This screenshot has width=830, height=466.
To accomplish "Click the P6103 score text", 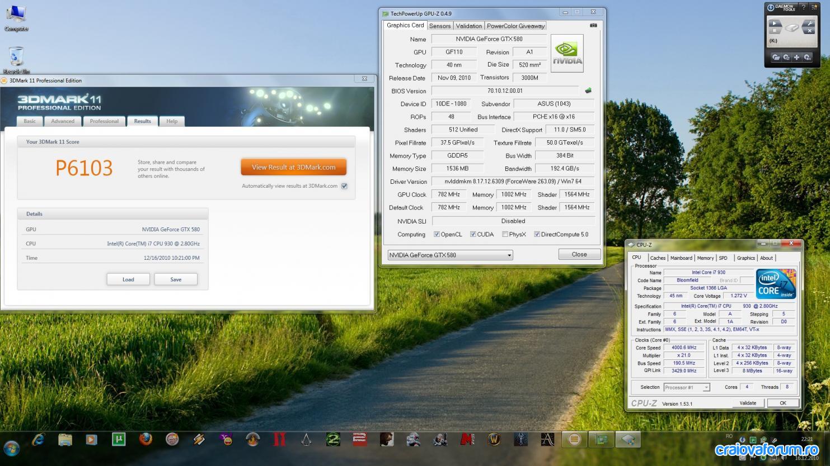I will coord(84,168).
